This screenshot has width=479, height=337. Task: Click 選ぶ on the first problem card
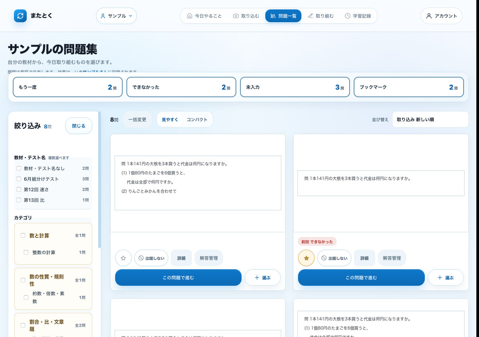point(263,278)
